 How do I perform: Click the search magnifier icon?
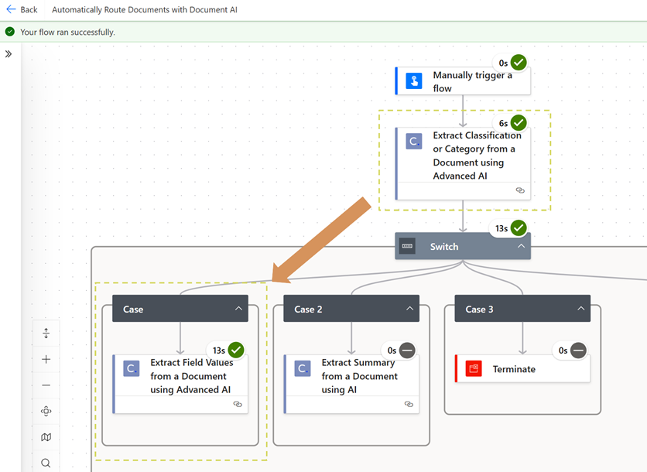point(46,463)
